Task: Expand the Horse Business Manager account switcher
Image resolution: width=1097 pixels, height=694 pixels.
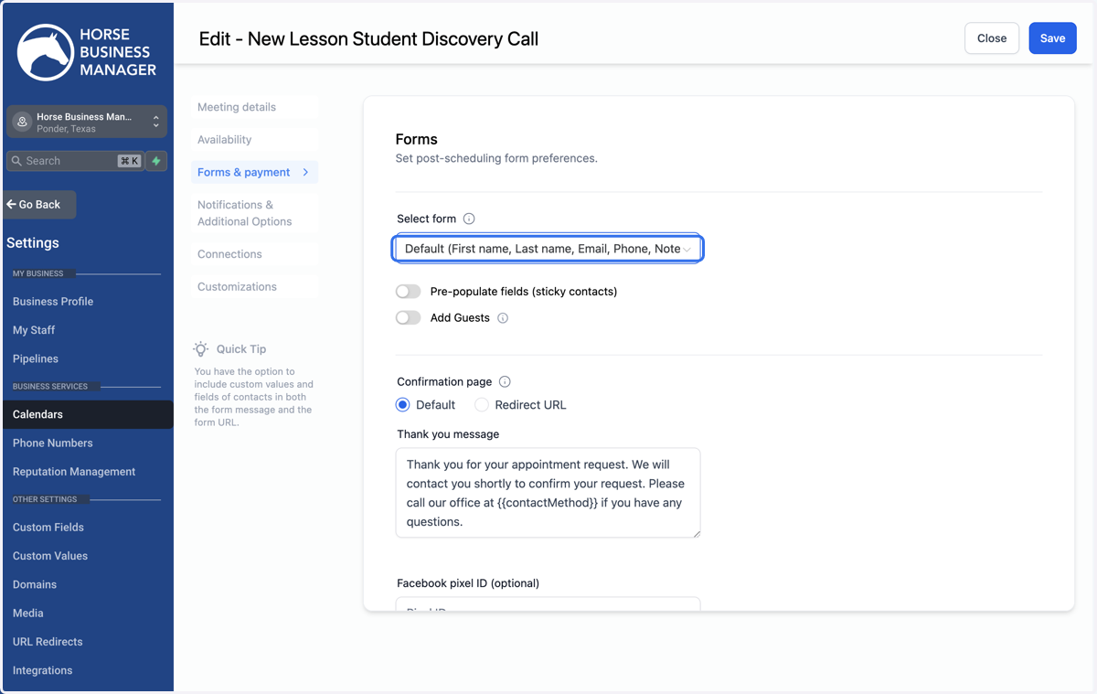Action: pyautogui.click(x=87, y=122)
